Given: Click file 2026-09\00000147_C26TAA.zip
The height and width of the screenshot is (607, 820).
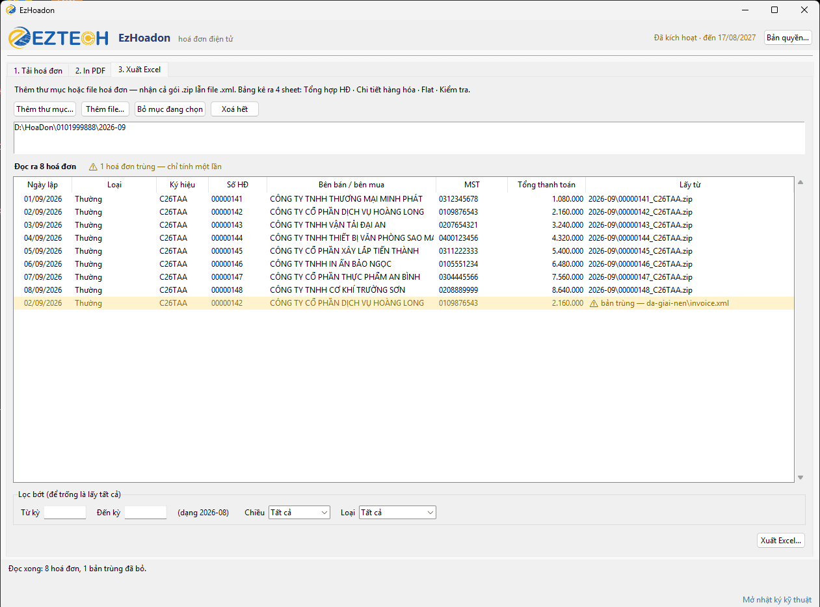Looking at the screenshot, I should [641, 277].
